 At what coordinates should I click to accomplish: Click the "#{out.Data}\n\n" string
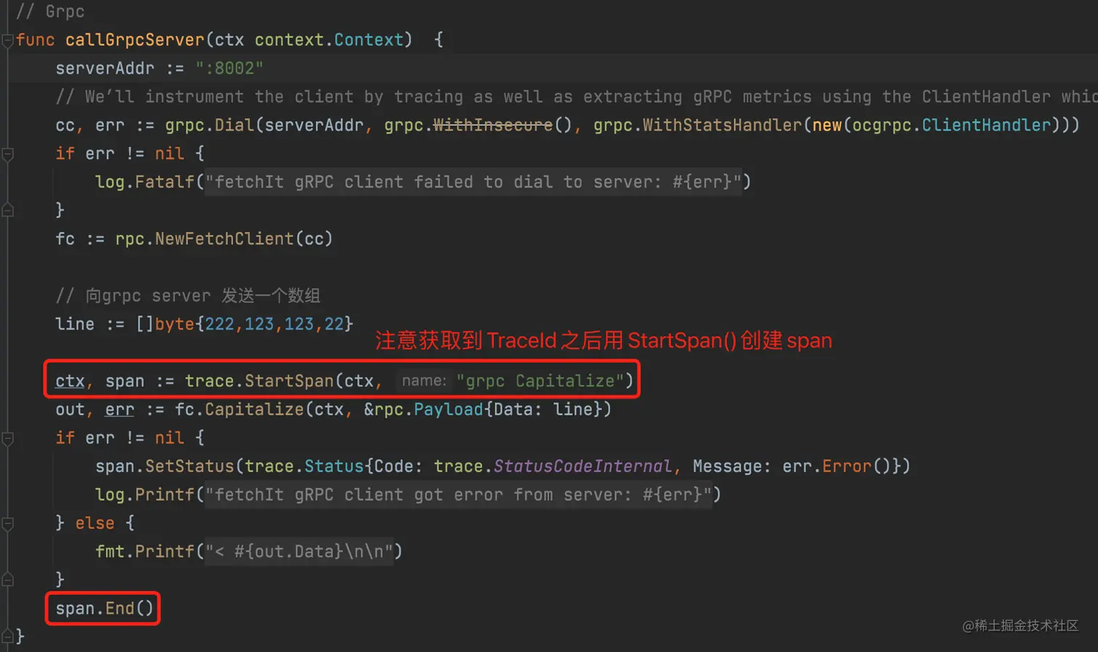pos(299,551)
